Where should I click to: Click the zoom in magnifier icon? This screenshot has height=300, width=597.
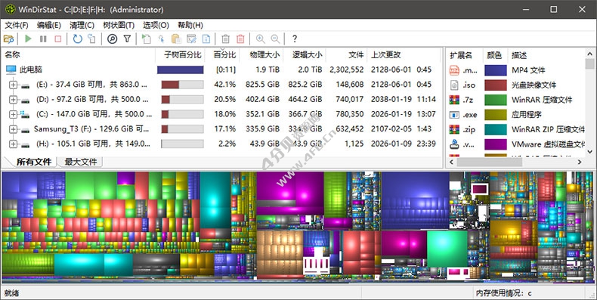coord(261,39)
